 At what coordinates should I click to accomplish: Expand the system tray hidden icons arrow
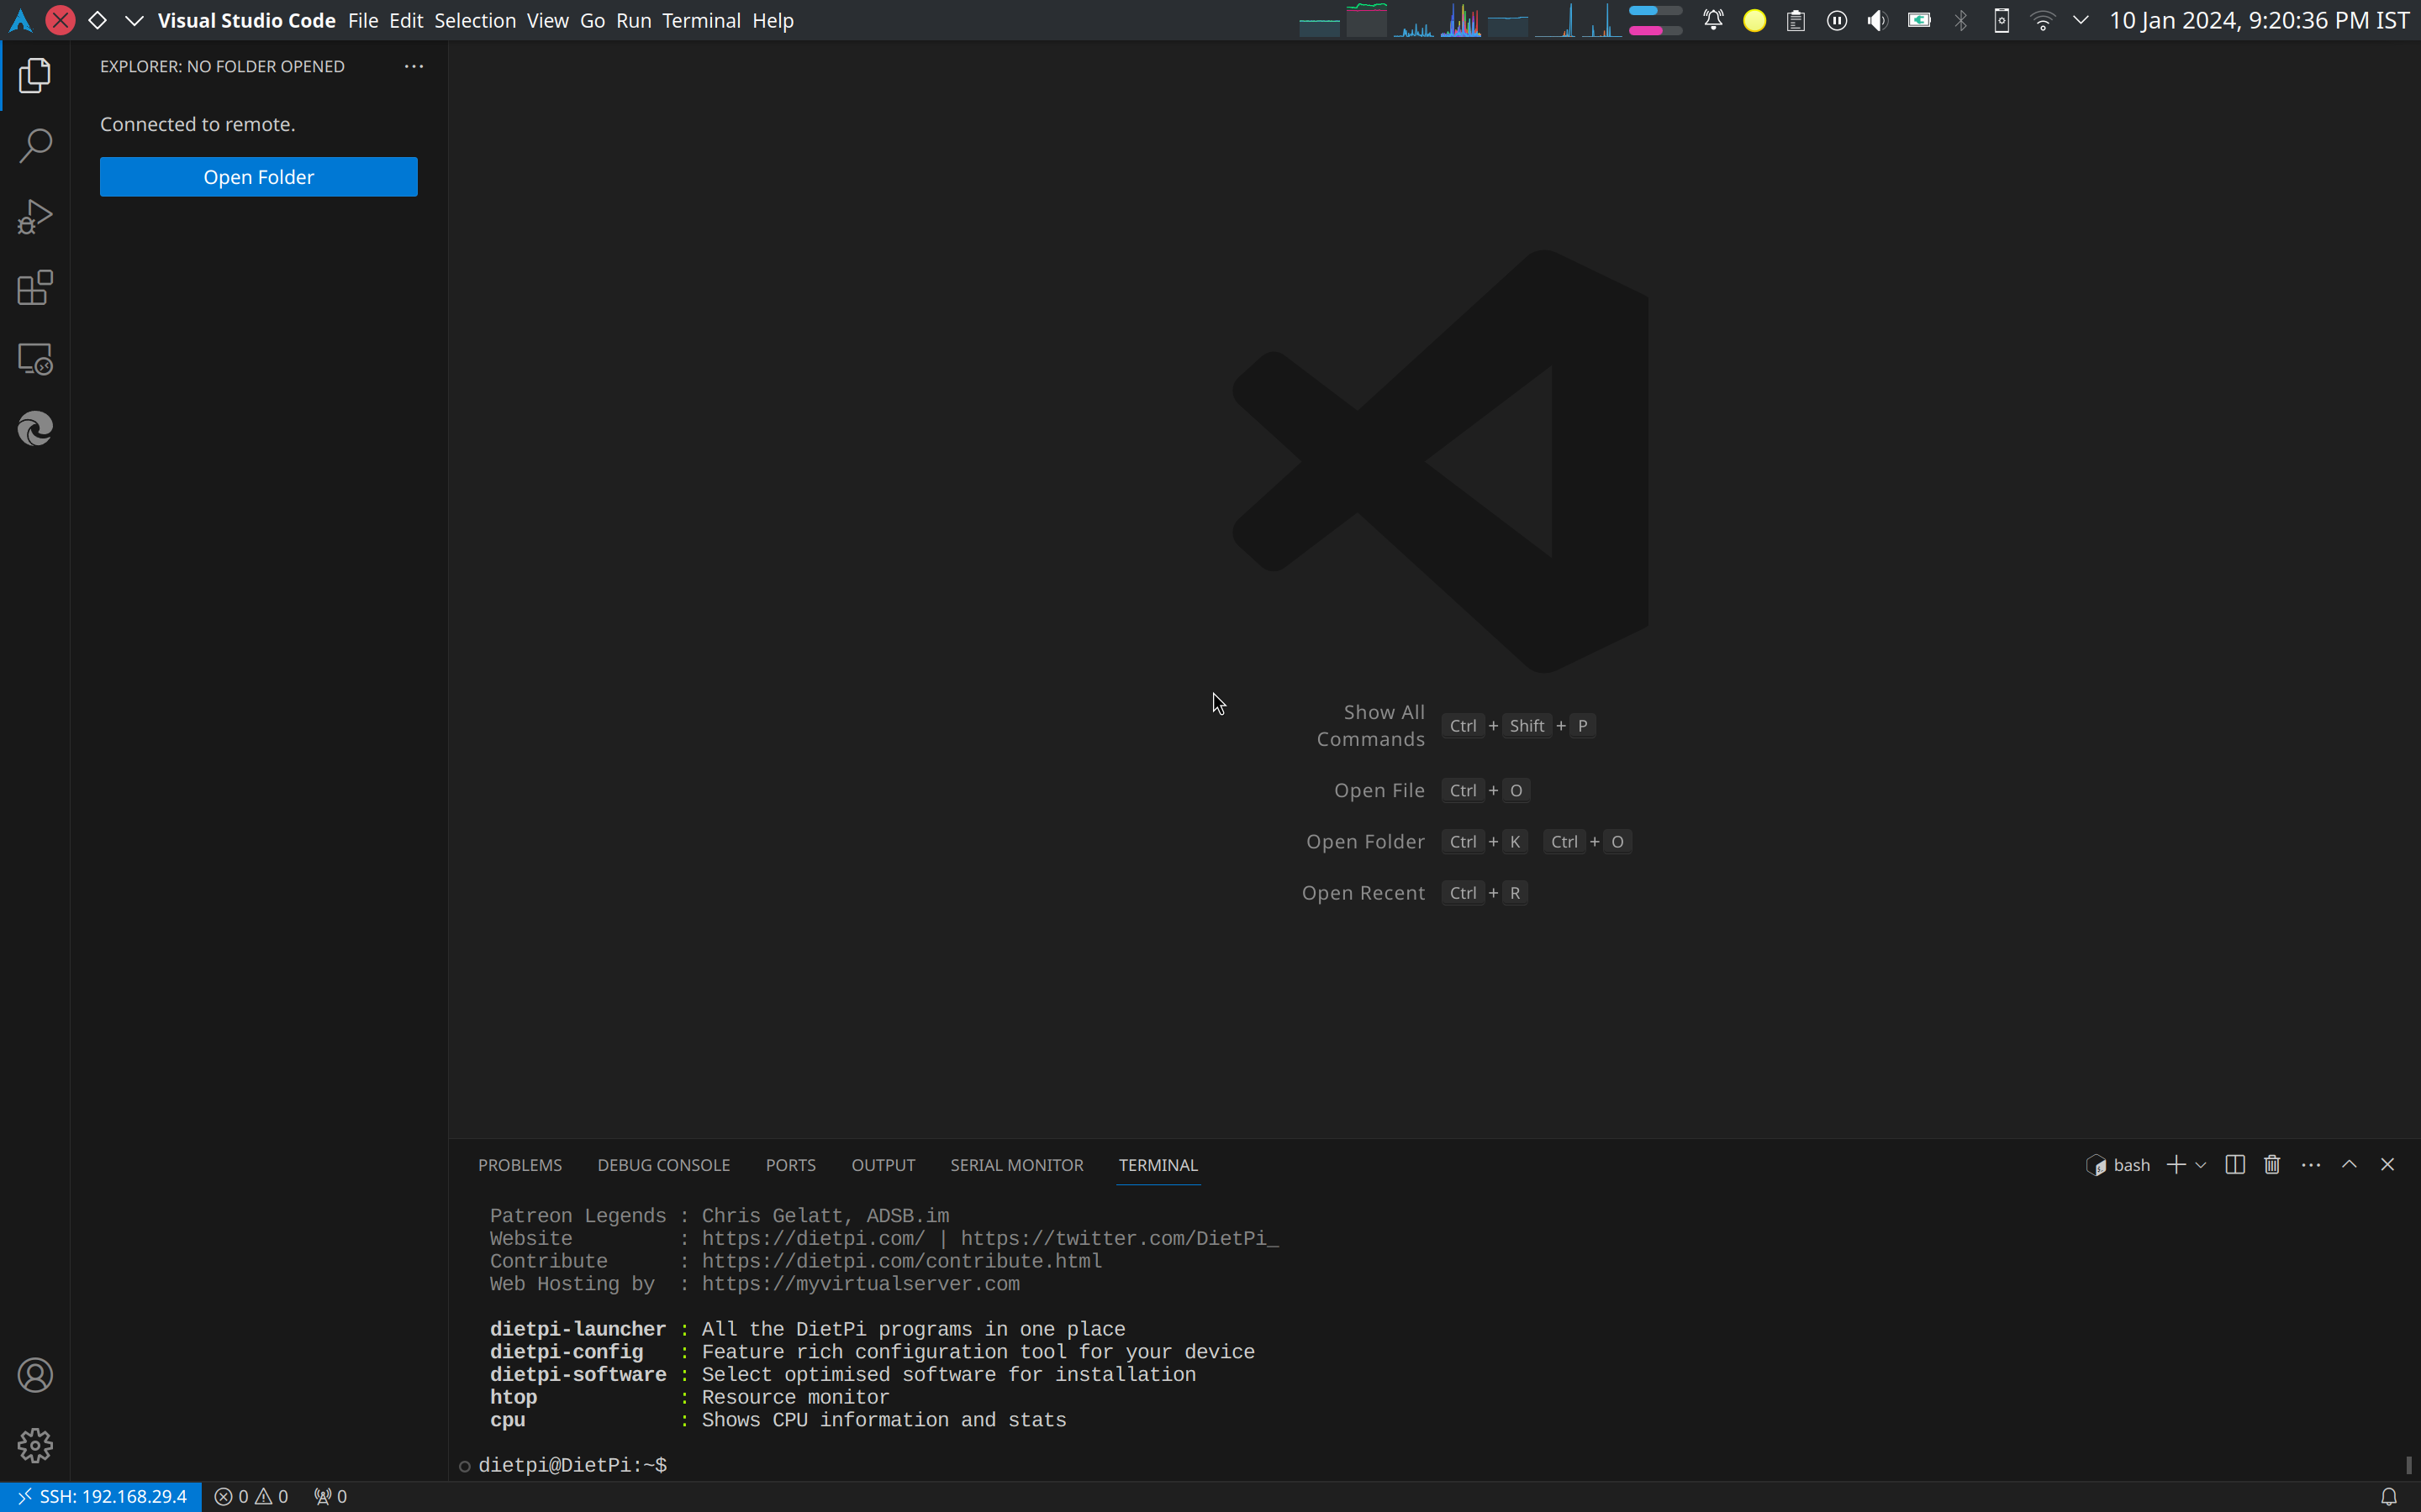(2081, 20)
